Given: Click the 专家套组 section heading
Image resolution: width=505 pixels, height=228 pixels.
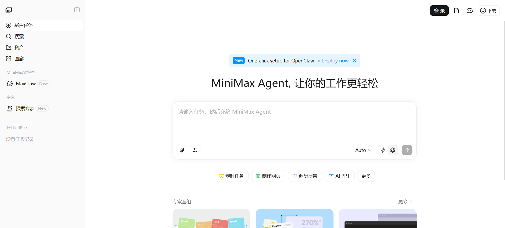Looking at the screenshot, I should click(x=182, y=202).
